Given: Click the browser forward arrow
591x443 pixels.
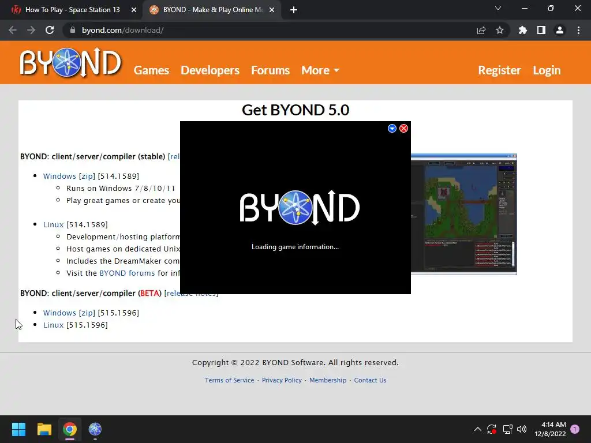Looking at the screenshot, I should (31, 30).
